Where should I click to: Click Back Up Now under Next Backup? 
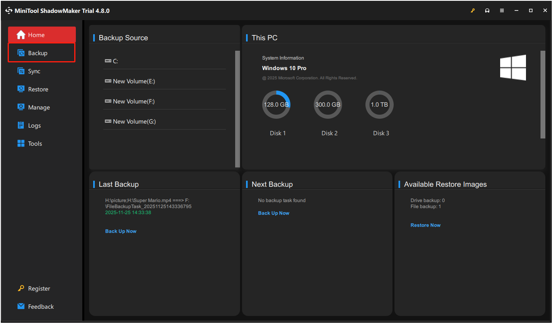click(x=273, y=213)
